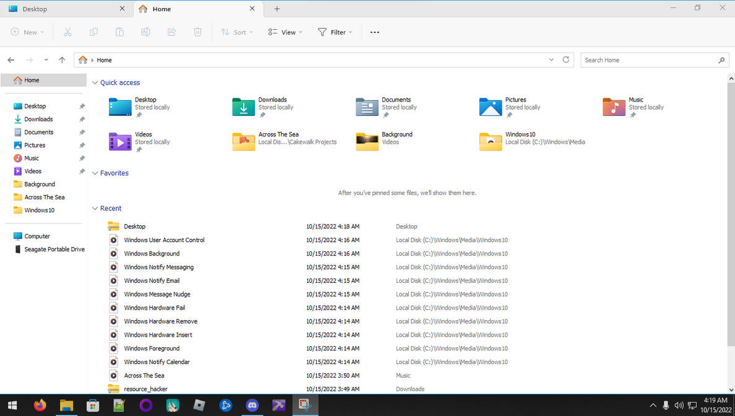The image size is (735, 416).
Task: Refresh the Home view with the refresh icon
Action: pos(565,59)
